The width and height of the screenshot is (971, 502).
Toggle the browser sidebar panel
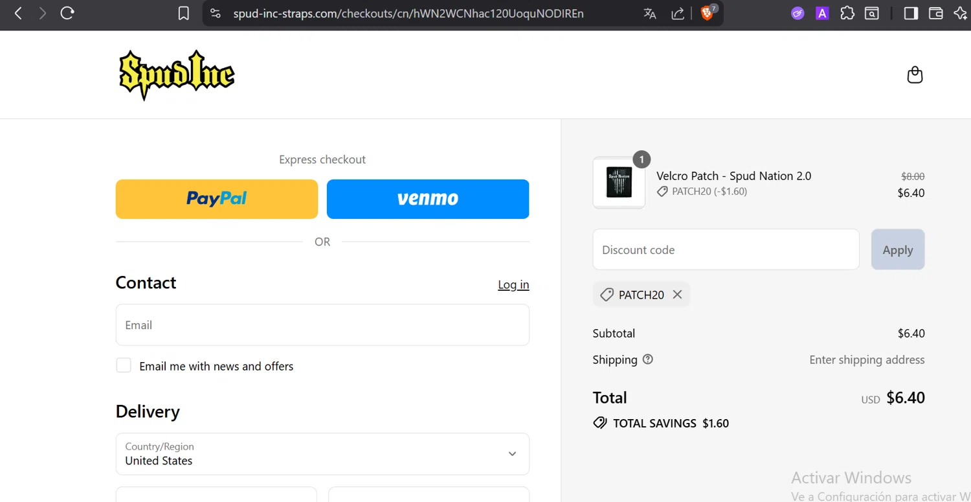[x=911, y=13]
